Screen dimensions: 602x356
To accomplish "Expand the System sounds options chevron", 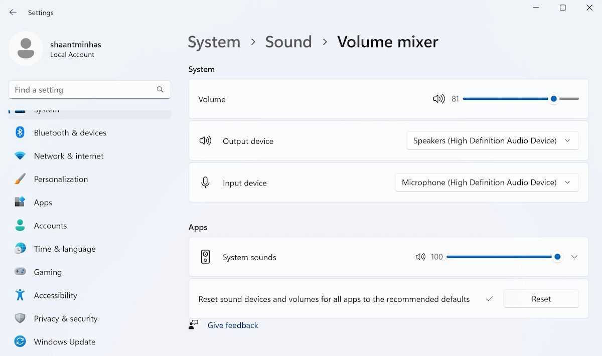I will point(574,257).
